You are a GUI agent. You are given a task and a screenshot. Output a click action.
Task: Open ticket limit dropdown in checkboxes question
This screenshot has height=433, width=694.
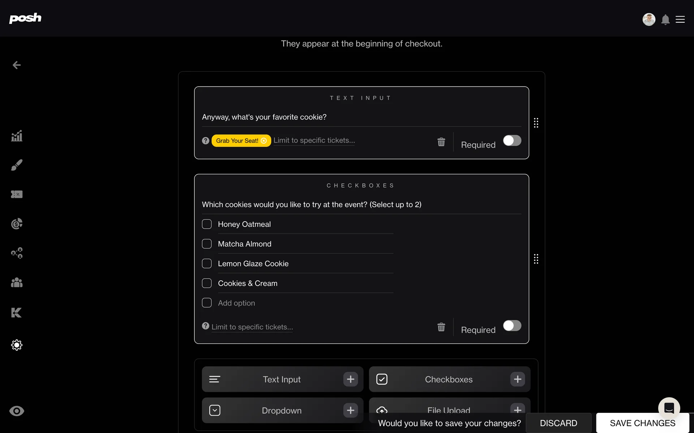click(x=252, y=327)
